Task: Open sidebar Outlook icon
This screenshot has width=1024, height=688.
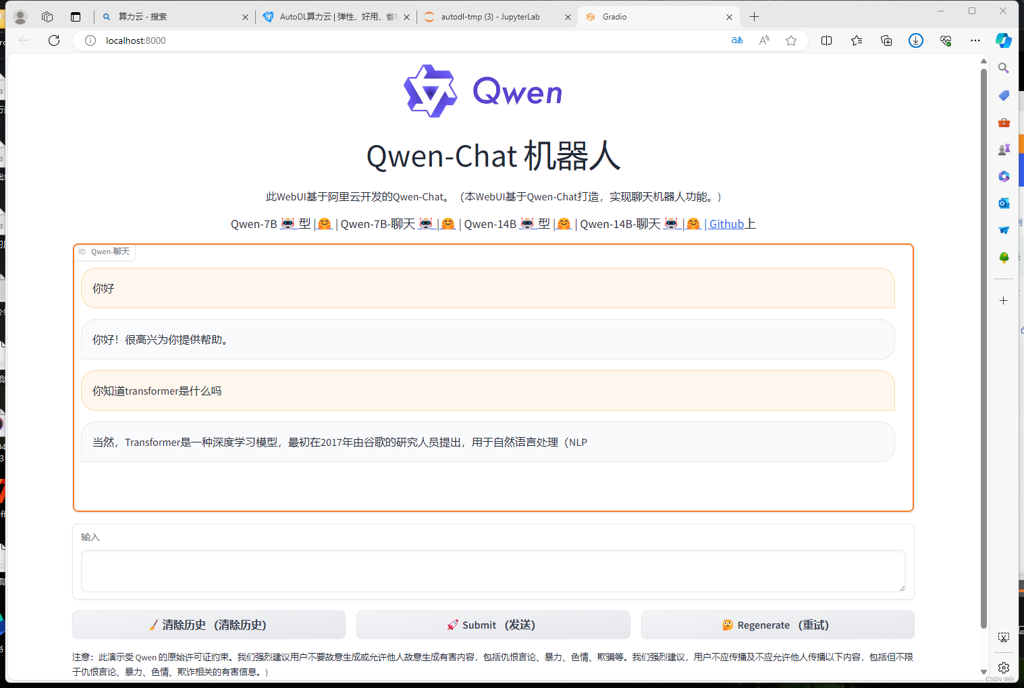Action: (1004, 203)
